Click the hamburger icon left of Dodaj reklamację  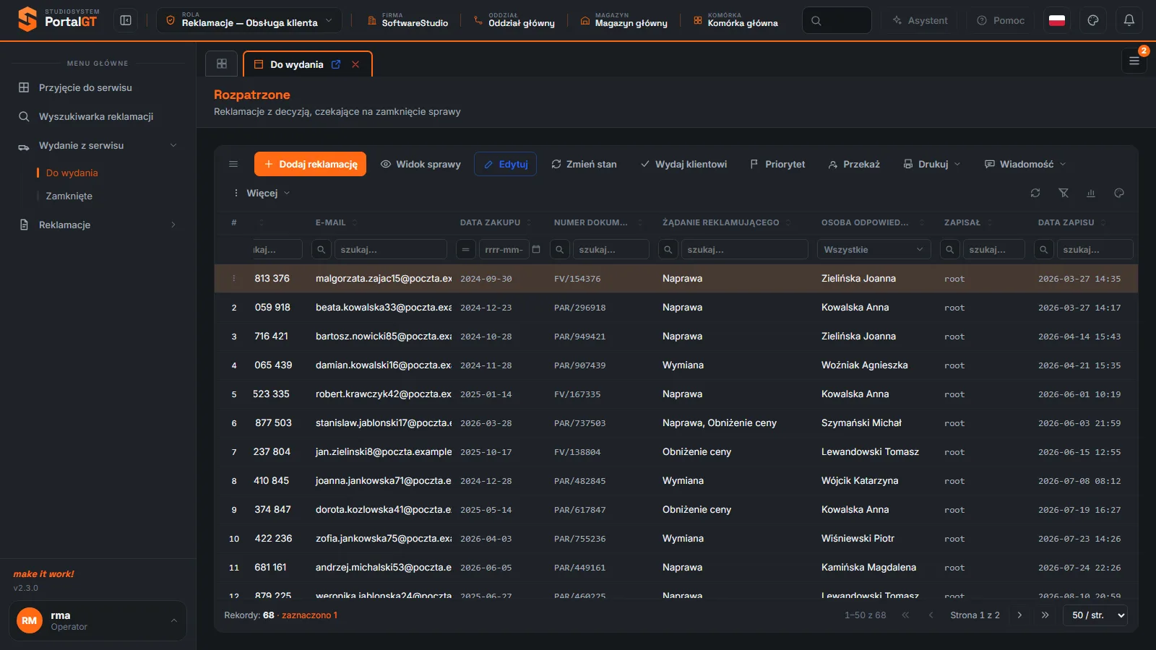(x=233, y=164)
